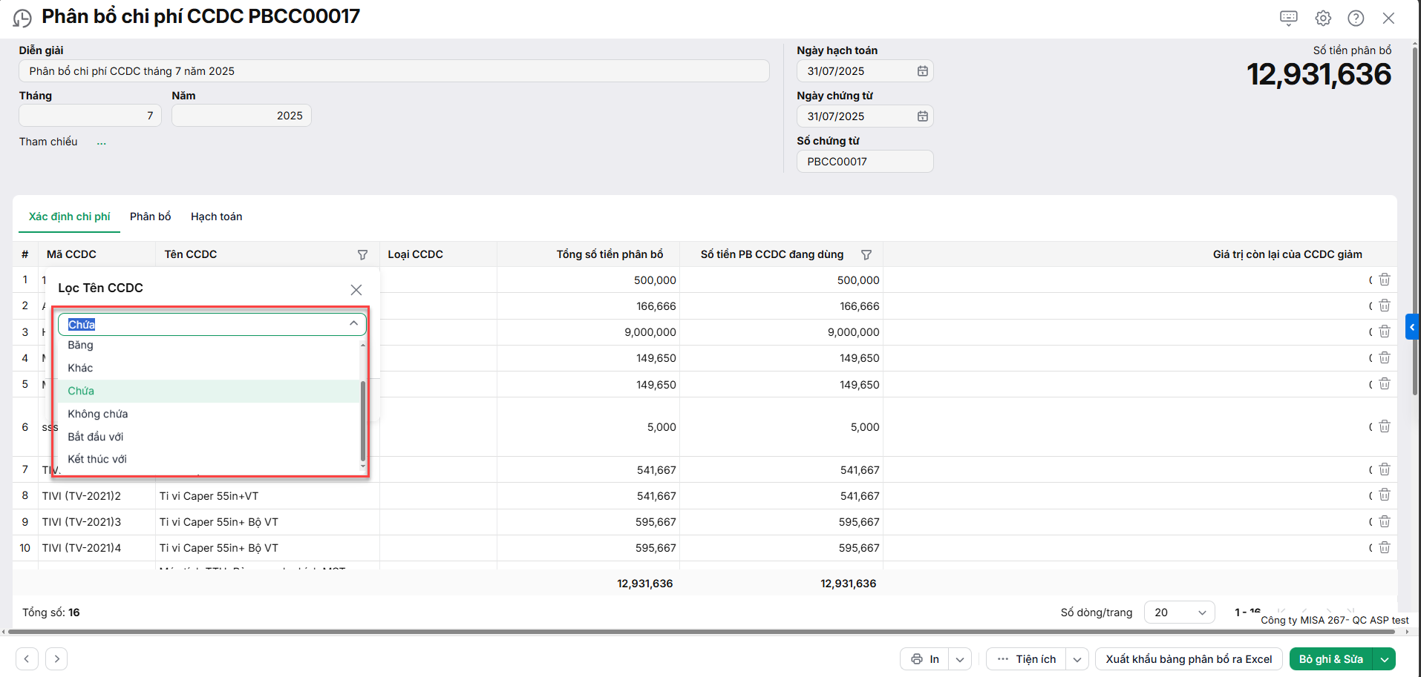The image size is (1421, 677).
Task: Close the Lọc Tên CCDC filter popup
Action: (356, 289)
